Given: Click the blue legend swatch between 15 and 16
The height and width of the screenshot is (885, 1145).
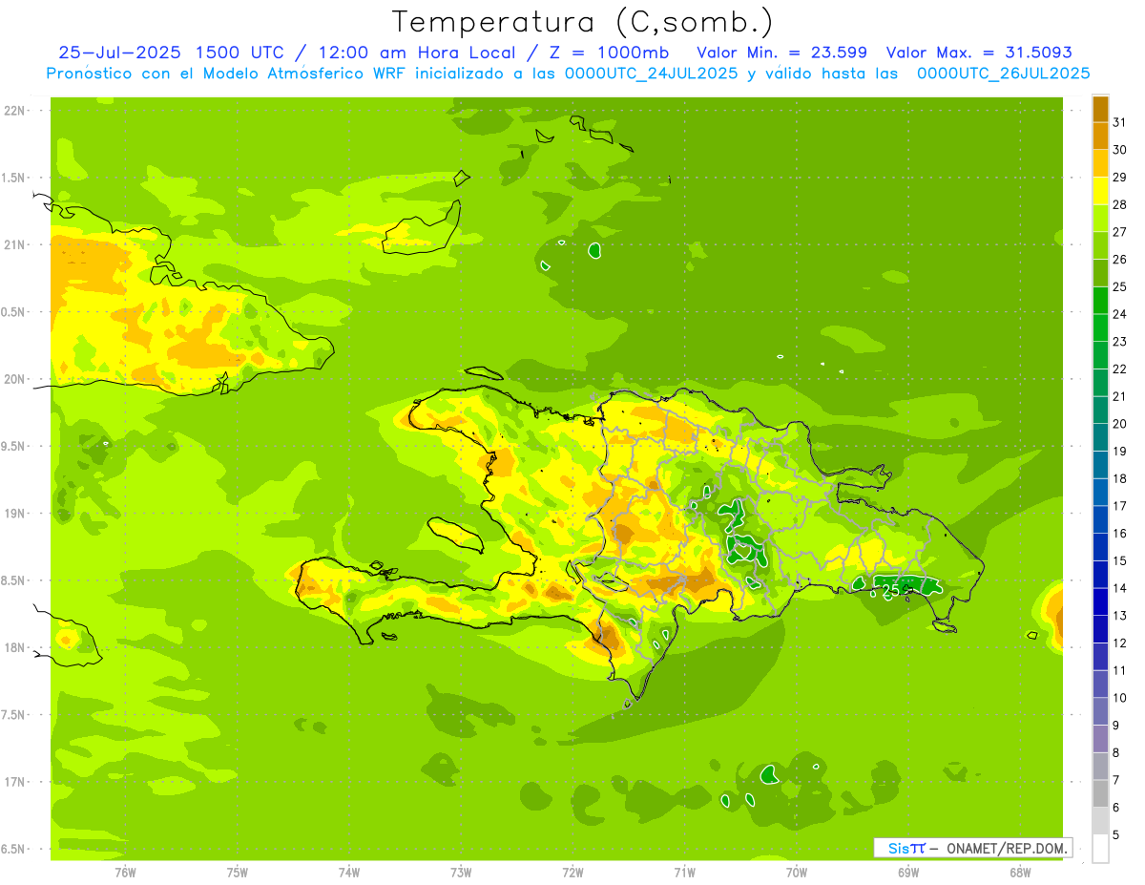Looking at the screenshot, I should (1100, 547).
